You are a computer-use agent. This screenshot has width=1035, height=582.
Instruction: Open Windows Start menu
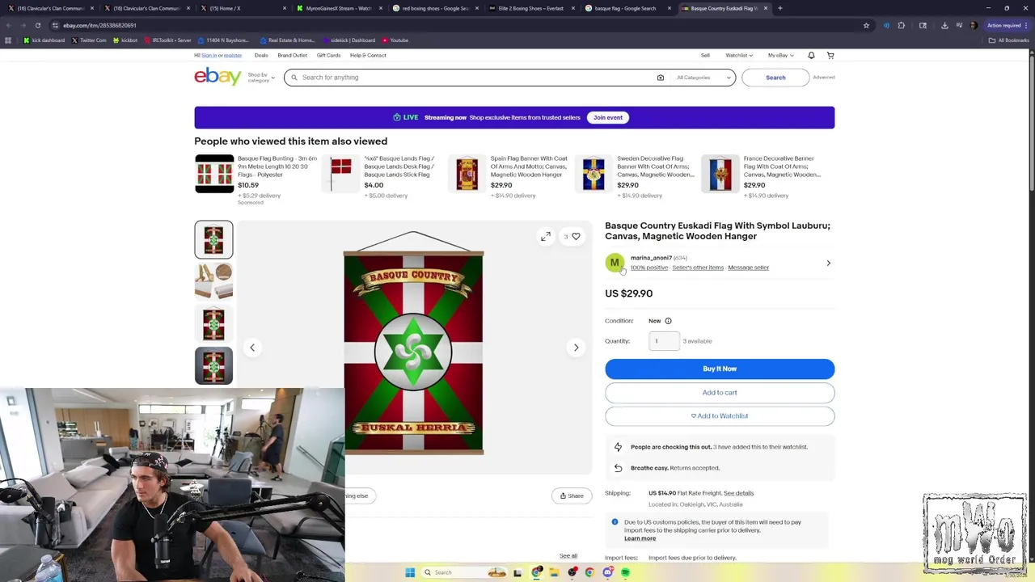point(410,572)
